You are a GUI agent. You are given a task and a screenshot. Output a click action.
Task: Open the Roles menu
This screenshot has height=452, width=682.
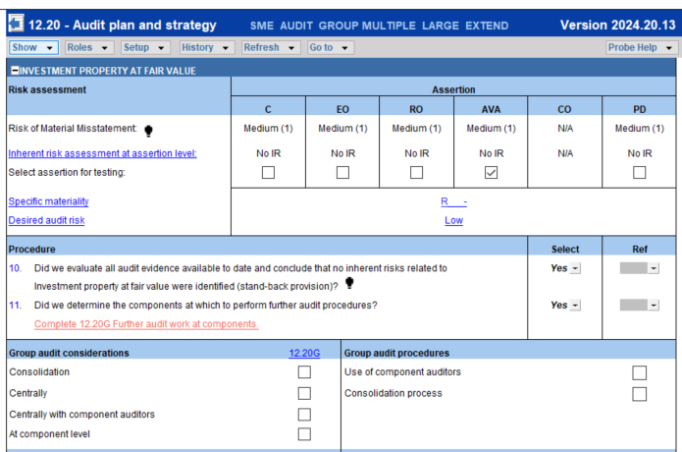pyautogui.click(x=89, y=47)
